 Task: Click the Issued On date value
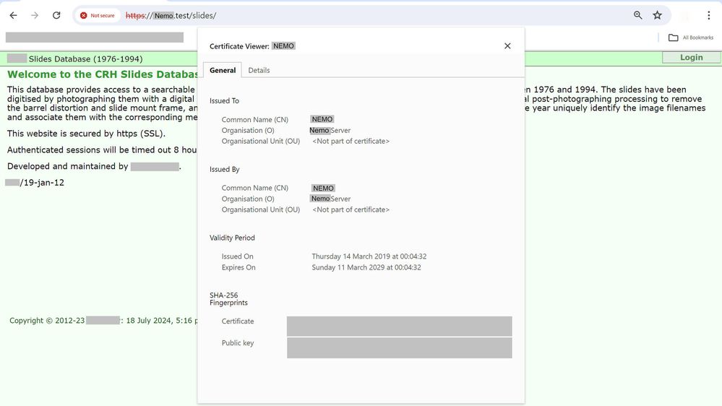coord(369,256)
